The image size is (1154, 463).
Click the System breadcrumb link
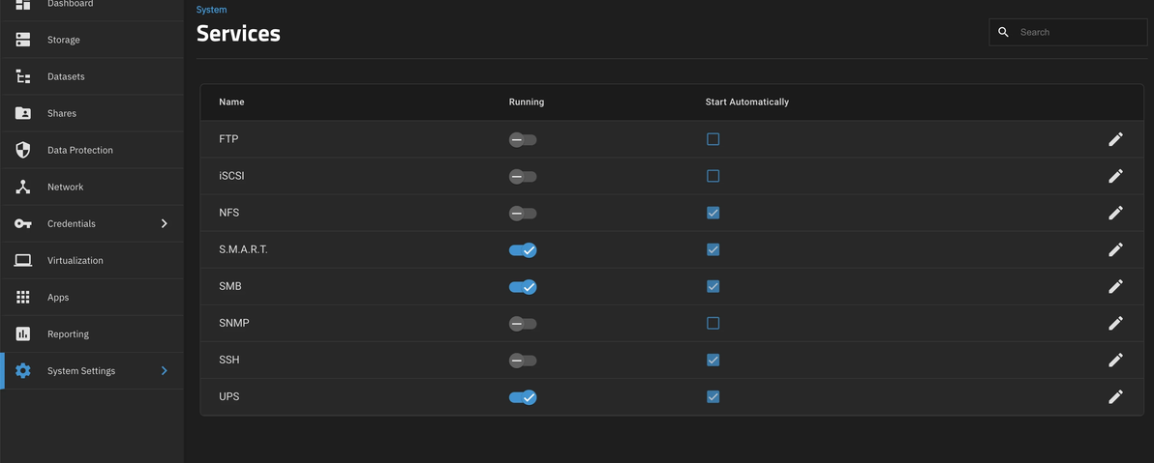211,10
